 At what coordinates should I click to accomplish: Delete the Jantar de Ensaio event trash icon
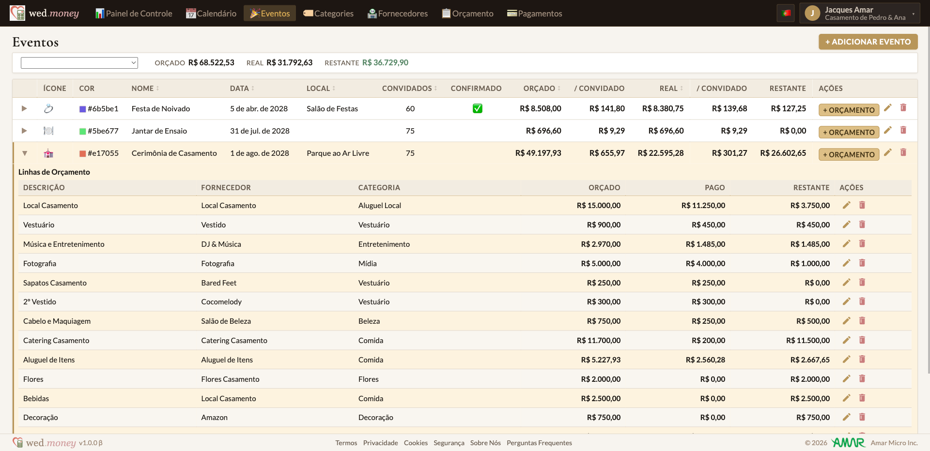point(903,130)
